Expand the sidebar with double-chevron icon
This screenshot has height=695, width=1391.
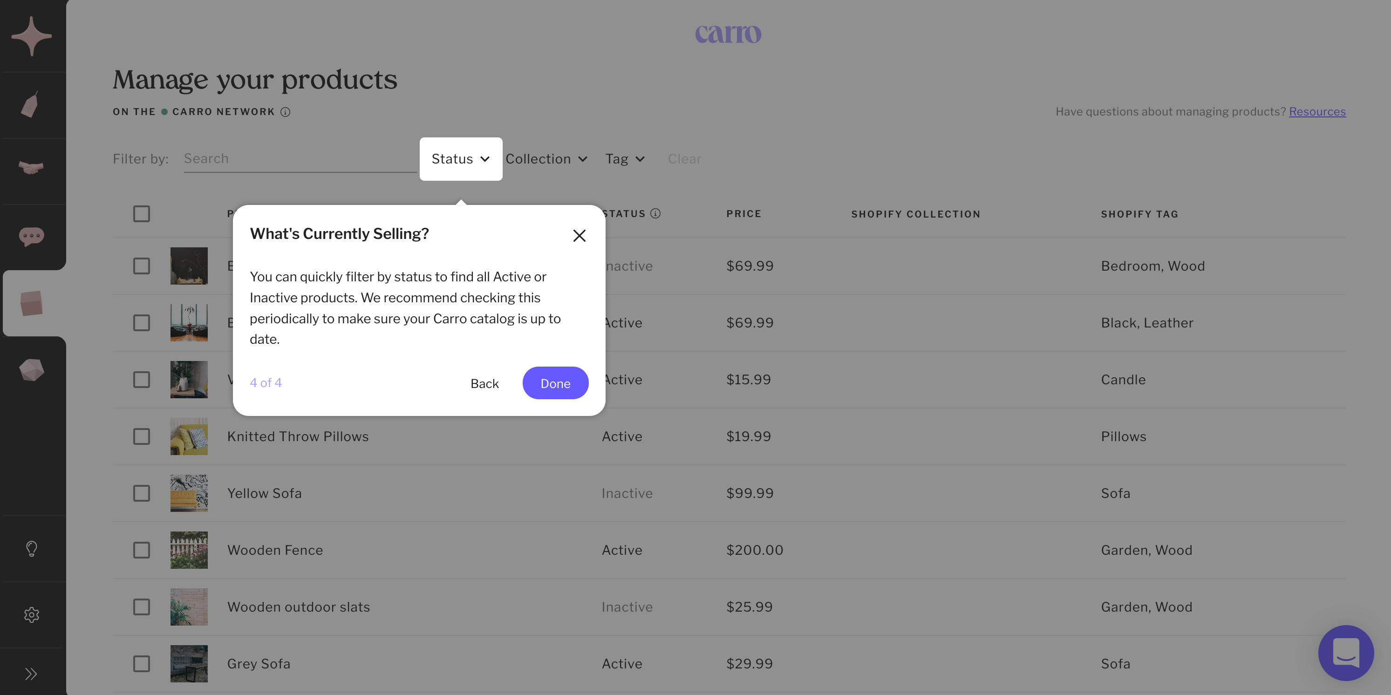click(x=31, y=674)
